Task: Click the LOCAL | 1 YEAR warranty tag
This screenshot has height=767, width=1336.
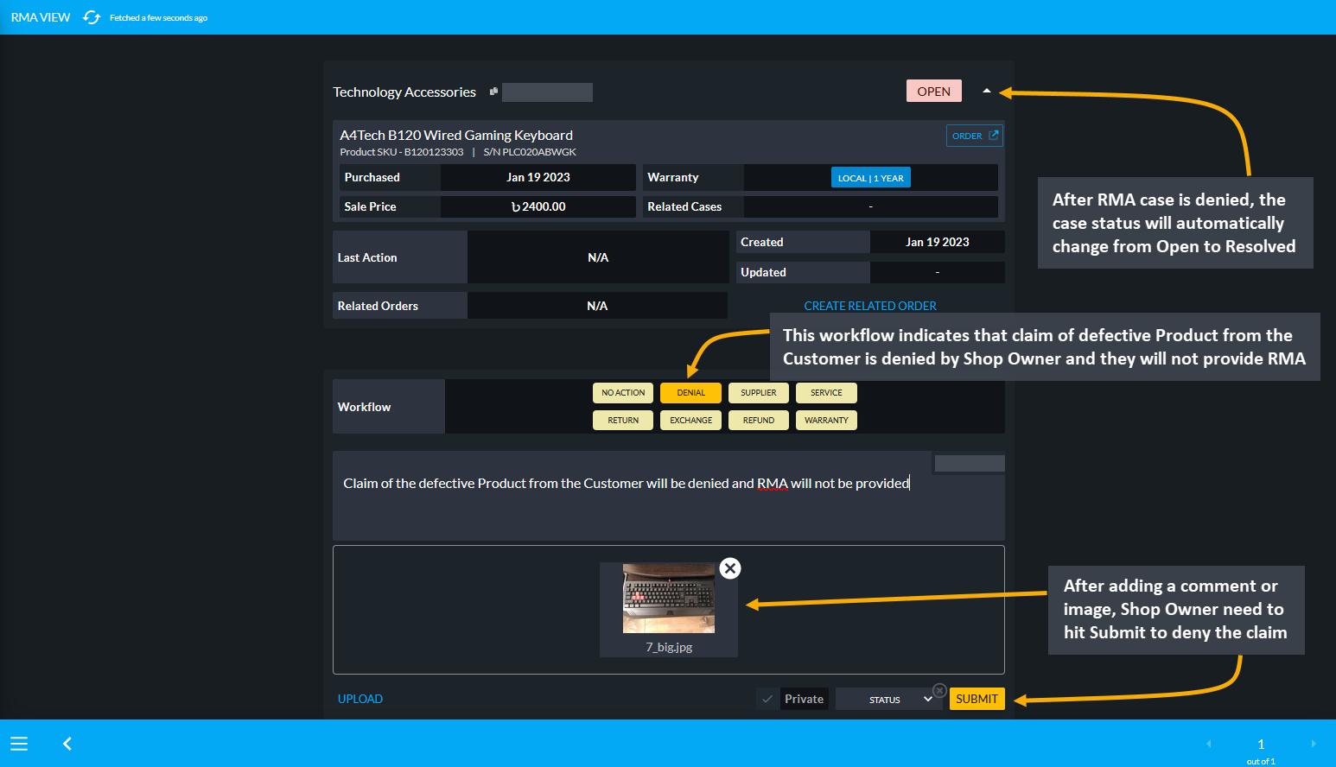Action: point(870,177)
